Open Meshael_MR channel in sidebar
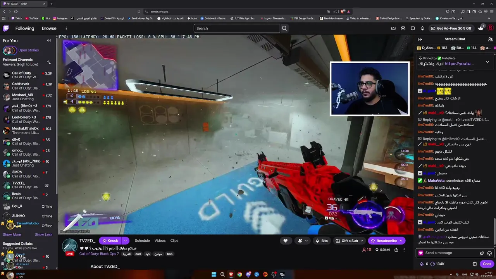This screenshot has width=496, height=279. (28, 97)
